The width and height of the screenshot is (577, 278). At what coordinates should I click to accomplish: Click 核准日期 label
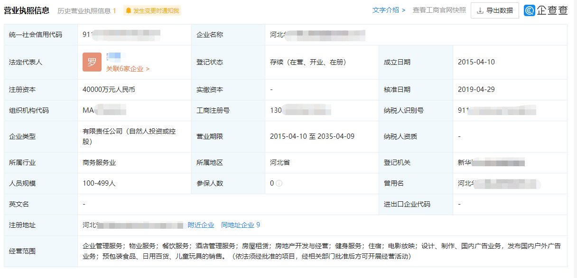click(x=397, y=90)
